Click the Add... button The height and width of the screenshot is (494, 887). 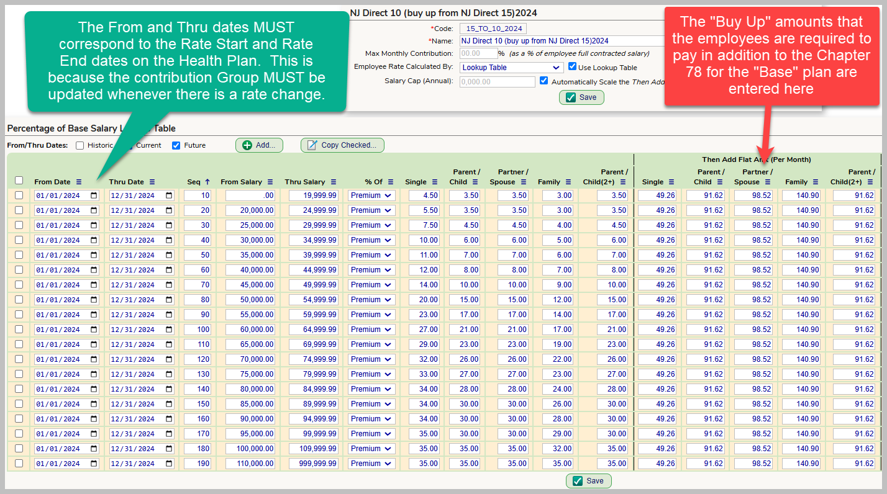(x=259, y=145)
